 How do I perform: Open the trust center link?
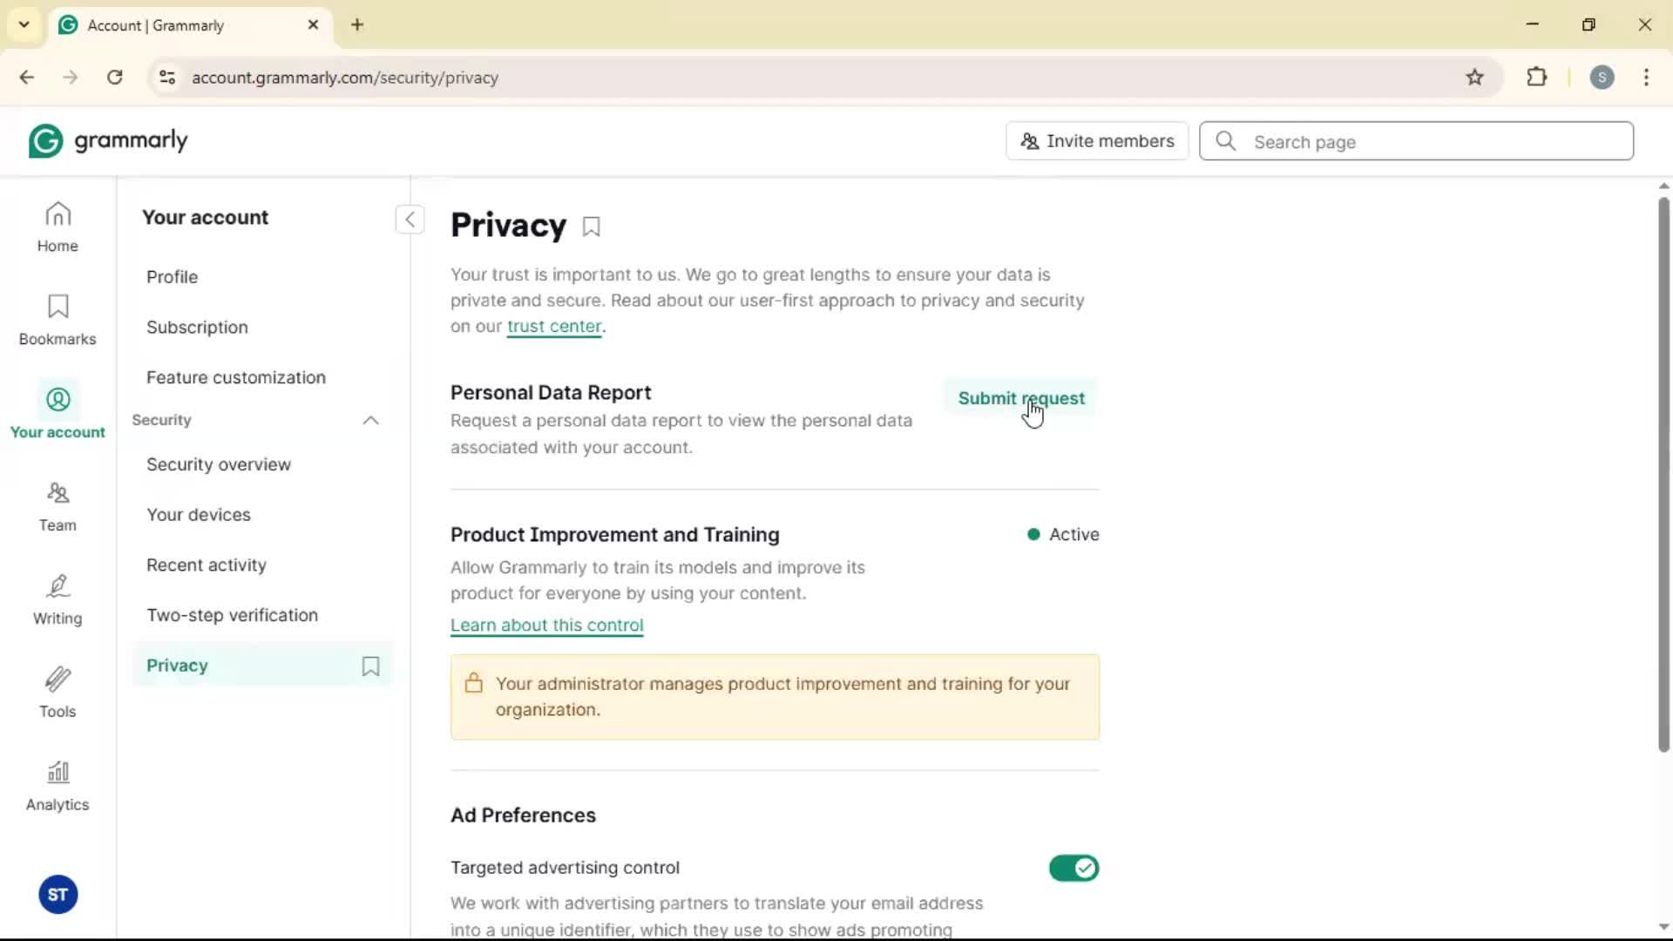554,327
